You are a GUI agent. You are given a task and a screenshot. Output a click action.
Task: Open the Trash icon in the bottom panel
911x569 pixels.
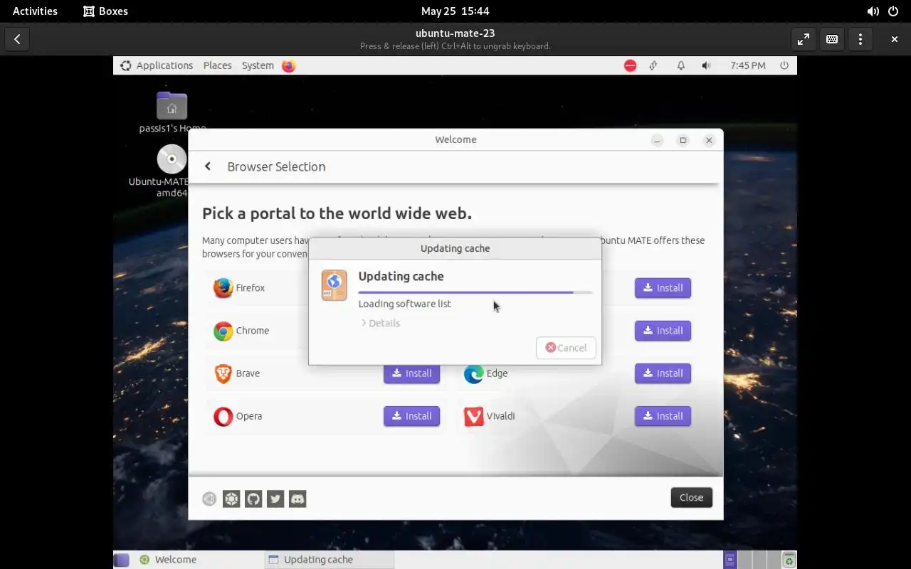[789, 560]
